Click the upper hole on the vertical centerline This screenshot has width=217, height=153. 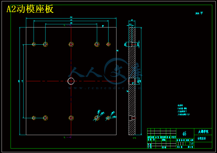pos(71,44)
